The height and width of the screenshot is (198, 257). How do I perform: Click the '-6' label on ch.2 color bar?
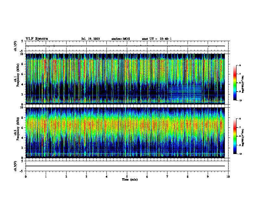tap(239, 119)
